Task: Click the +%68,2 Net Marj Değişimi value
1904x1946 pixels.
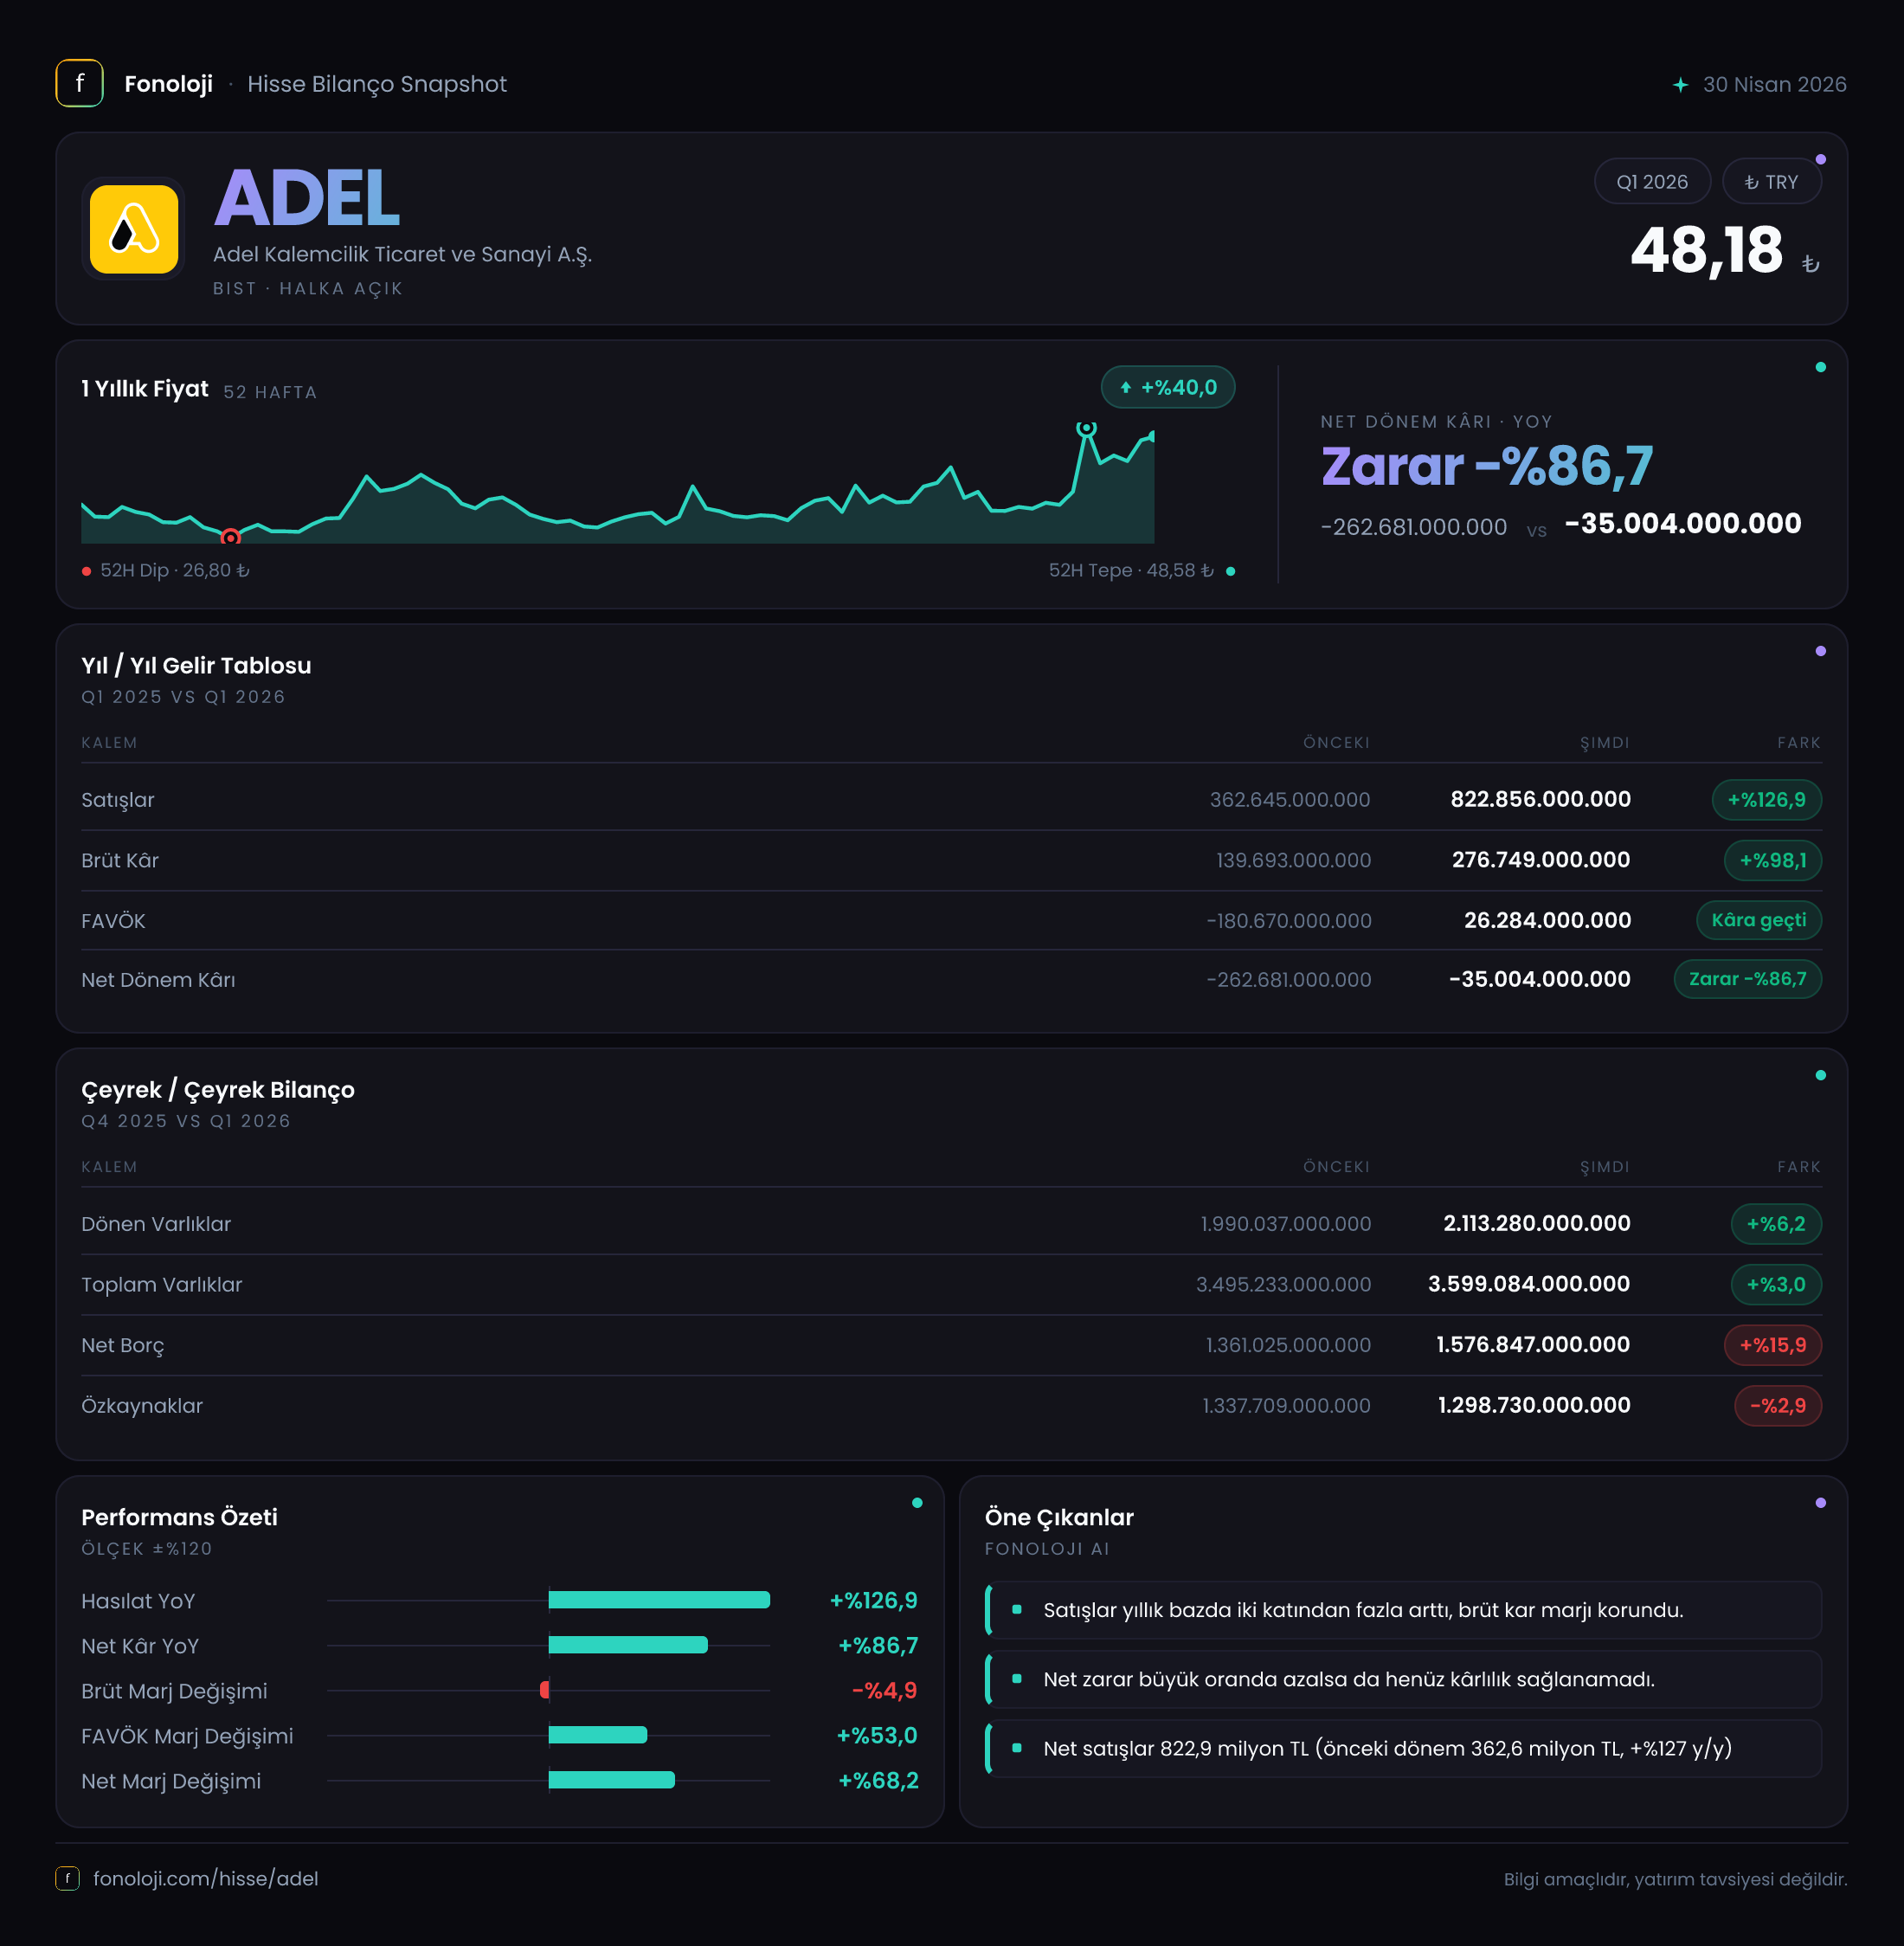Action: pos(878,1781)
